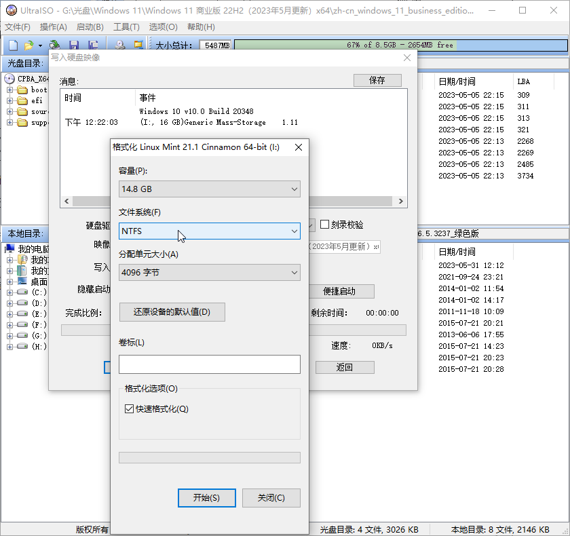Click the 开始(S) button

click(206, 497)
